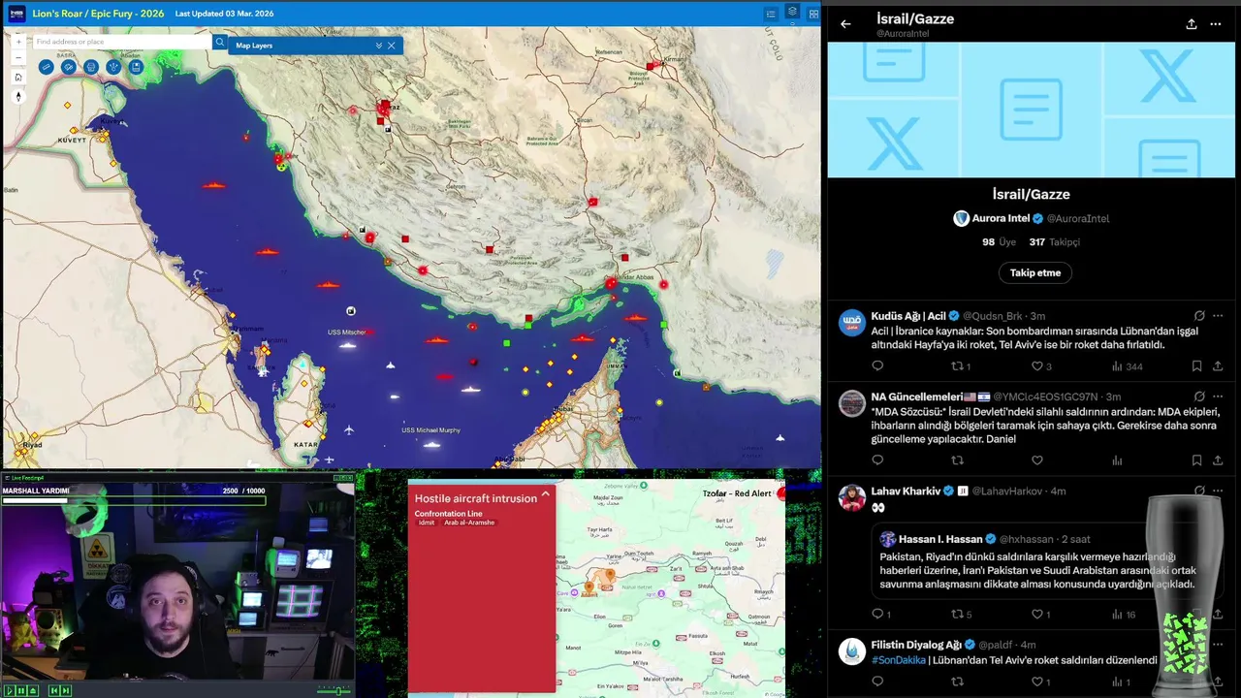Screen dimensions: 1241x698
Task: Open the Basemap gallery grid icon
Action: (x=813, y=14)
